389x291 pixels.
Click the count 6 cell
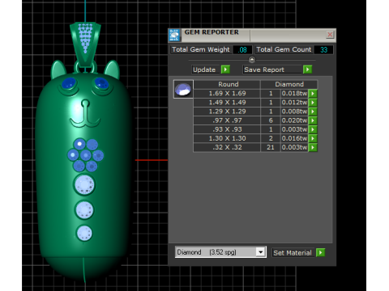pyautogui.click(x=271, y=120)
